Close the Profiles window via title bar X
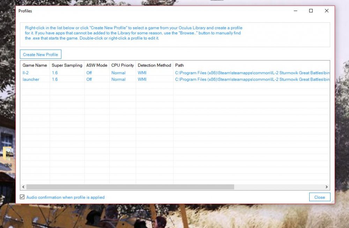The image size is (349, 228). tap(327, 11)
